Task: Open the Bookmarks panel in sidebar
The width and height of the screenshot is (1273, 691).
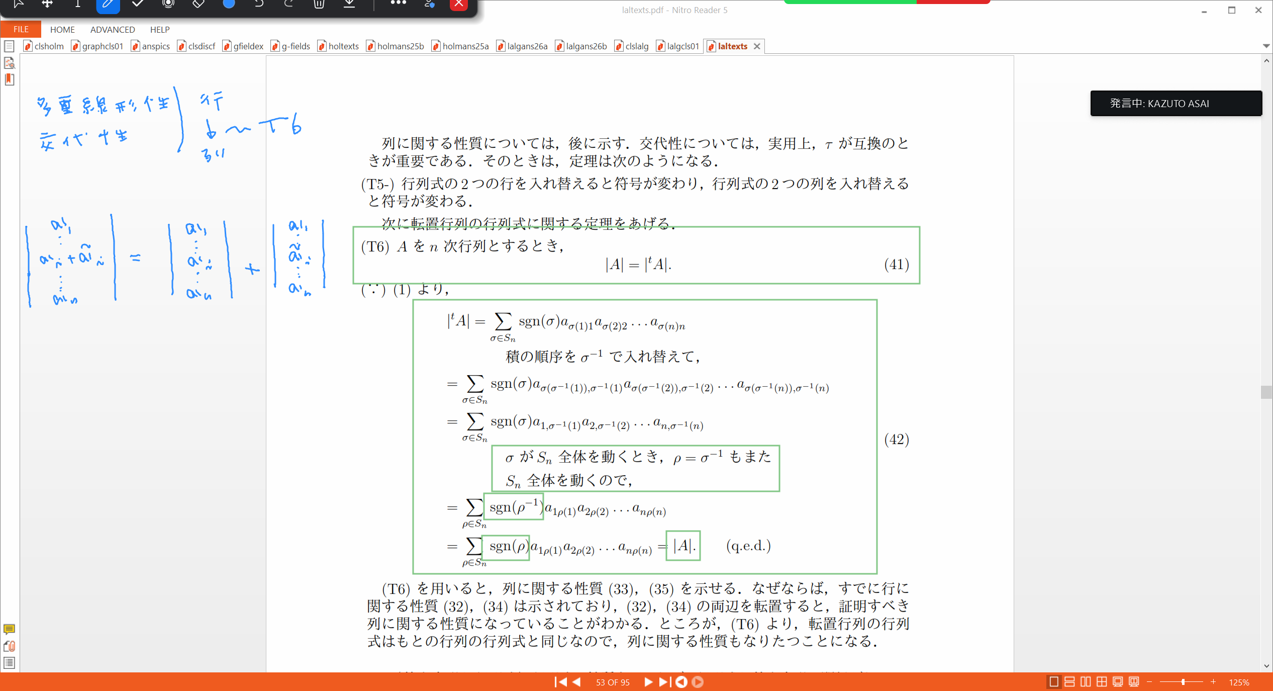Action: pyautogui.click(x=9, y=79)
